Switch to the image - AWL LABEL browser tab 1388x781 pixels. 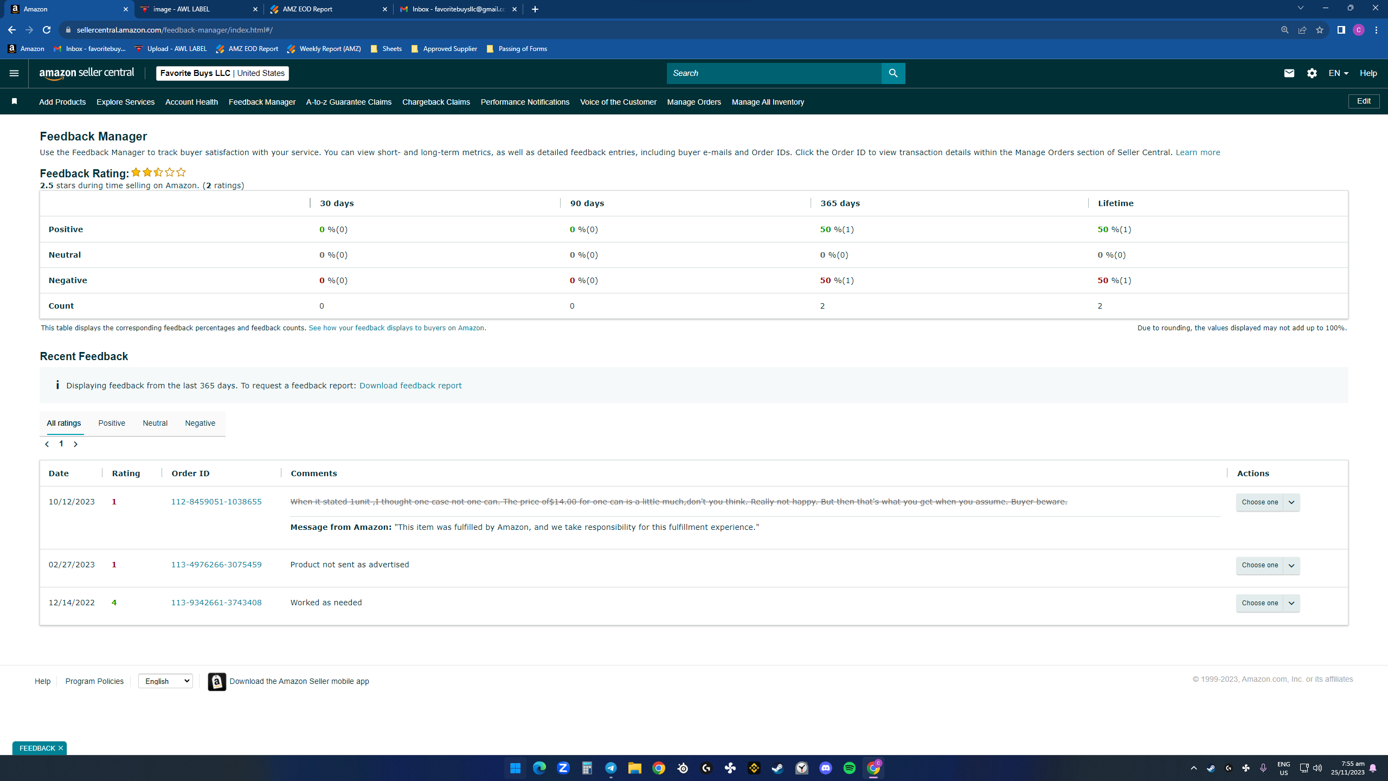point(199,9)
